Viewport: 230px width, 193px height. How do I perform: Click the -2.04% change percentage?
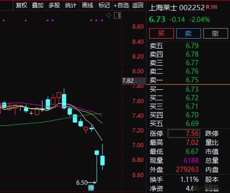click(199, 20)
